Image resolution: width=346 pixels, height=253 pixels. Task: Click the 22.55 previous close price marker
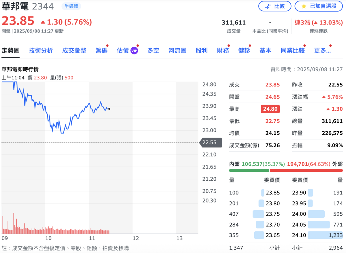pyautogui.click(x=210, y=142)
